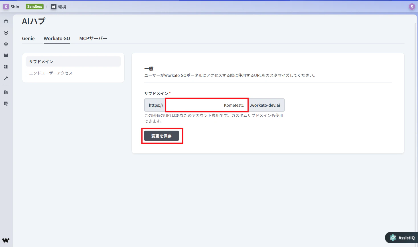Click the https:// prefix label
This screenshot has width=418, height=247.
(x=156, y=105)
